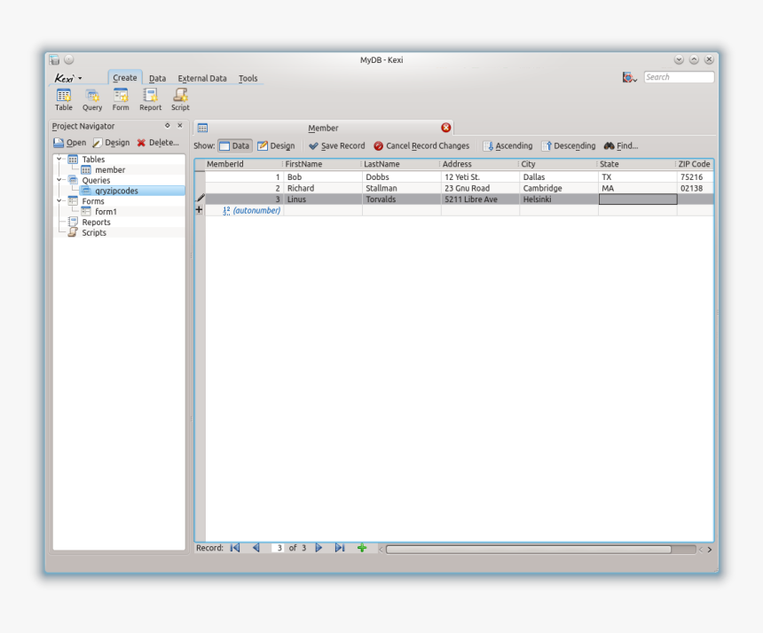Sort records in Ascending order
763x633 pixels.
click(507, 145)
